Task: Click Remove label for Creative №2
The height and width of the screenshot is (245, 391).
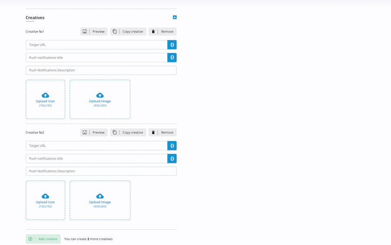Action: (x=167, y=132)
